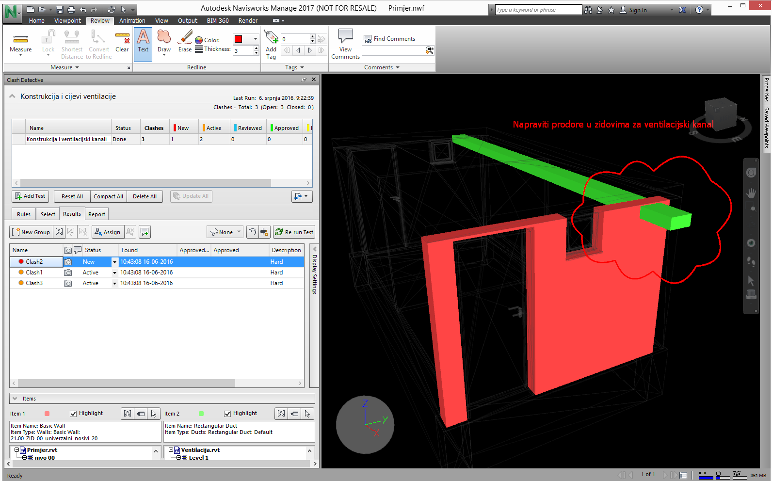The image size is (772, 481).
Task: Toggle Highlight checkbox for Item 2
Action: click(227, 414)
